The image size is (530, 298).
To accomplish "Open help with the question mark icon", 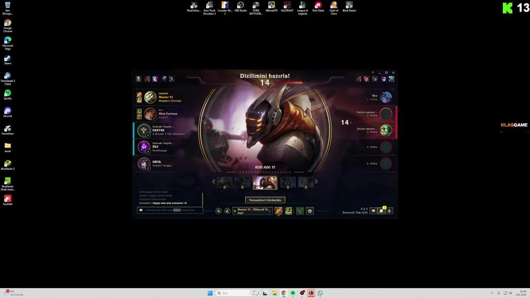I will coord(373,73).
